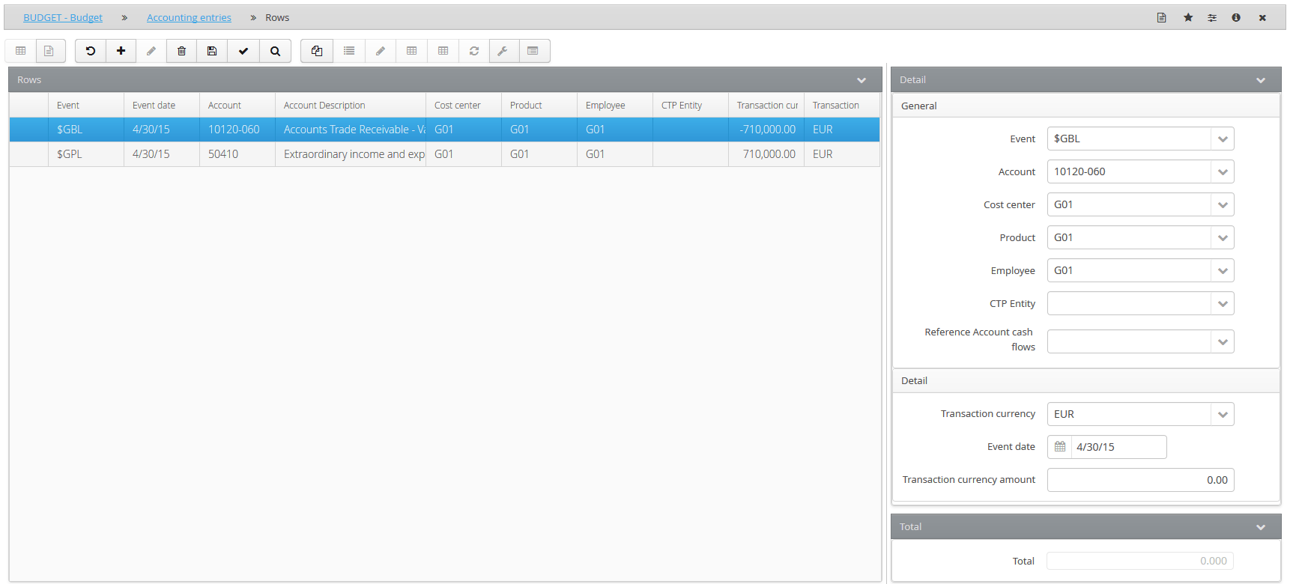Switch to form view icon
Screen dimensions: 1290x584
(x=49, y=51)
